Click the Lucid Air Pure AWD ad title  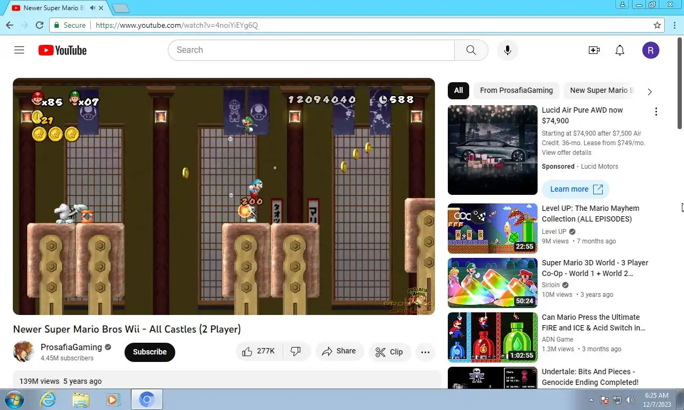[x=582, y=115]
